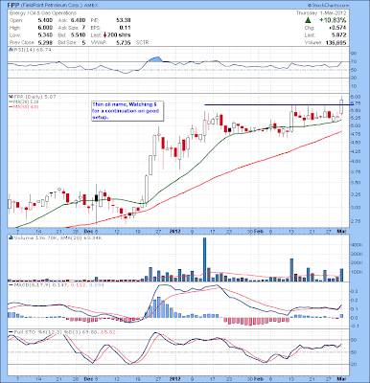Click the Last price 5.872
370x383 pixels.
339,35
